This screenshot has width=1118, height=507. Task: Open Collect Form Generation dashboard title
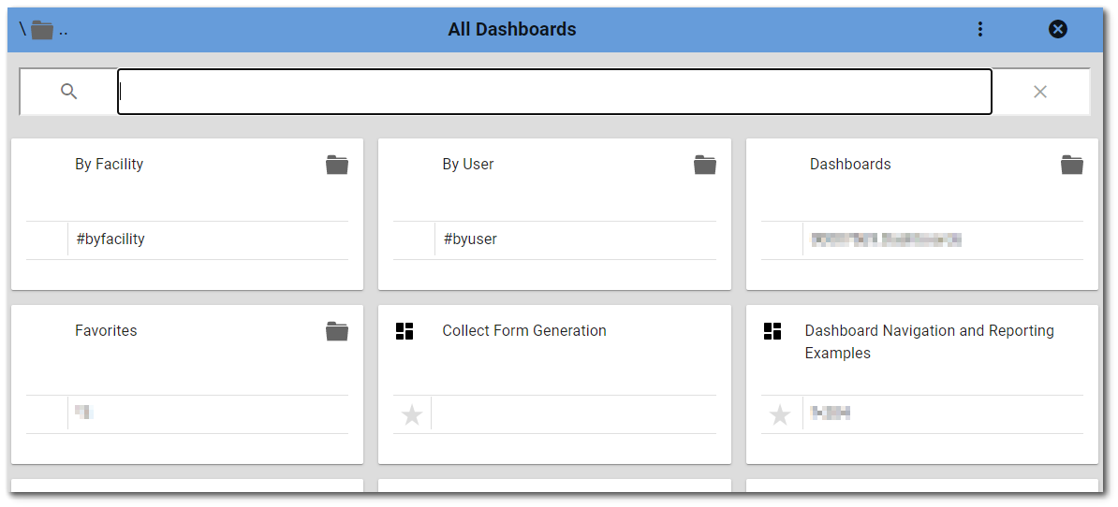pos(524,330)
